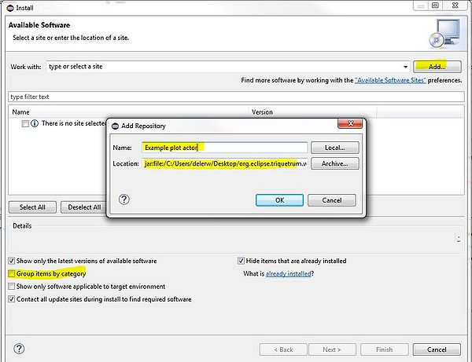Click the < Back button

pos(283,349)
